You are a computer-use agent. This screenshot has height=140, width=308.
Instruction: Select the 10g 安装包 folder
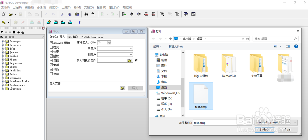coord(201,66)
